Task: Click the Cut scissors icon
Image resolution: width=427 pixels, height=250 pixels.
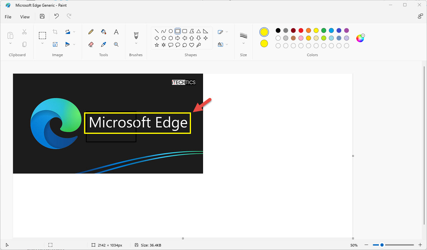Action: [x=24, y=32]
